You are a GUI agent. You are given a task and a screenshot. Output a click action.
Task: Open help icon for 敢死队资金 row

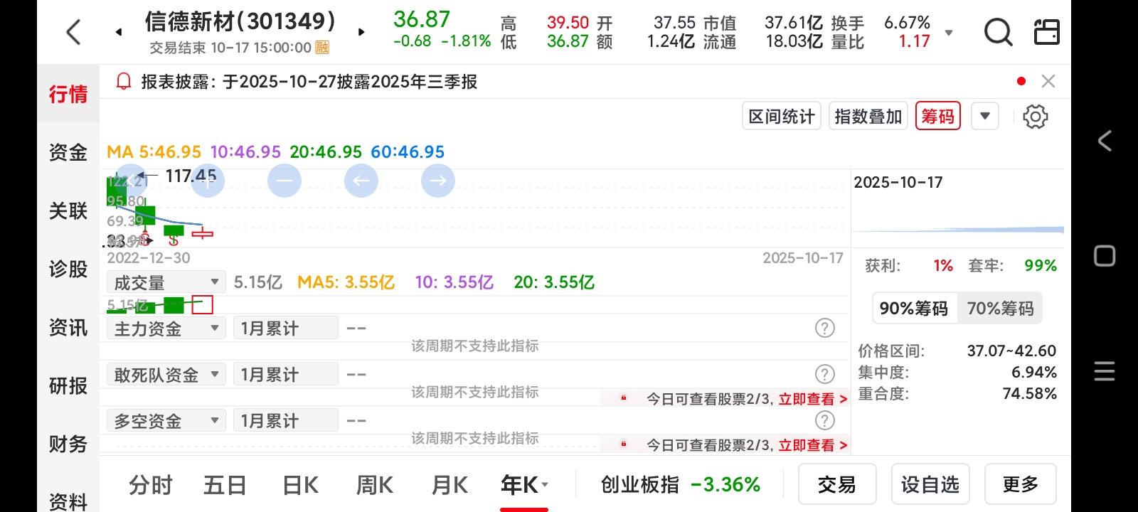pos(824,374)
